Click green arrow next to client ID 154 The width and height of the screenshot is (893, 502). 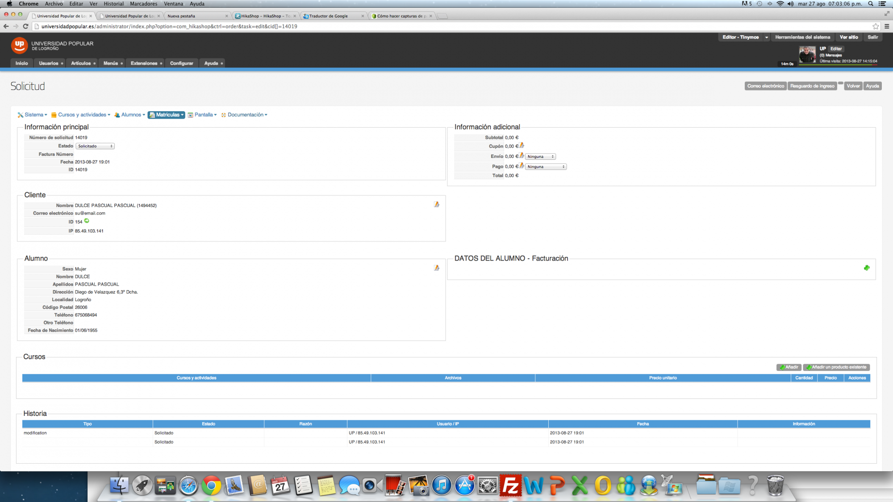tap(87, 221)
